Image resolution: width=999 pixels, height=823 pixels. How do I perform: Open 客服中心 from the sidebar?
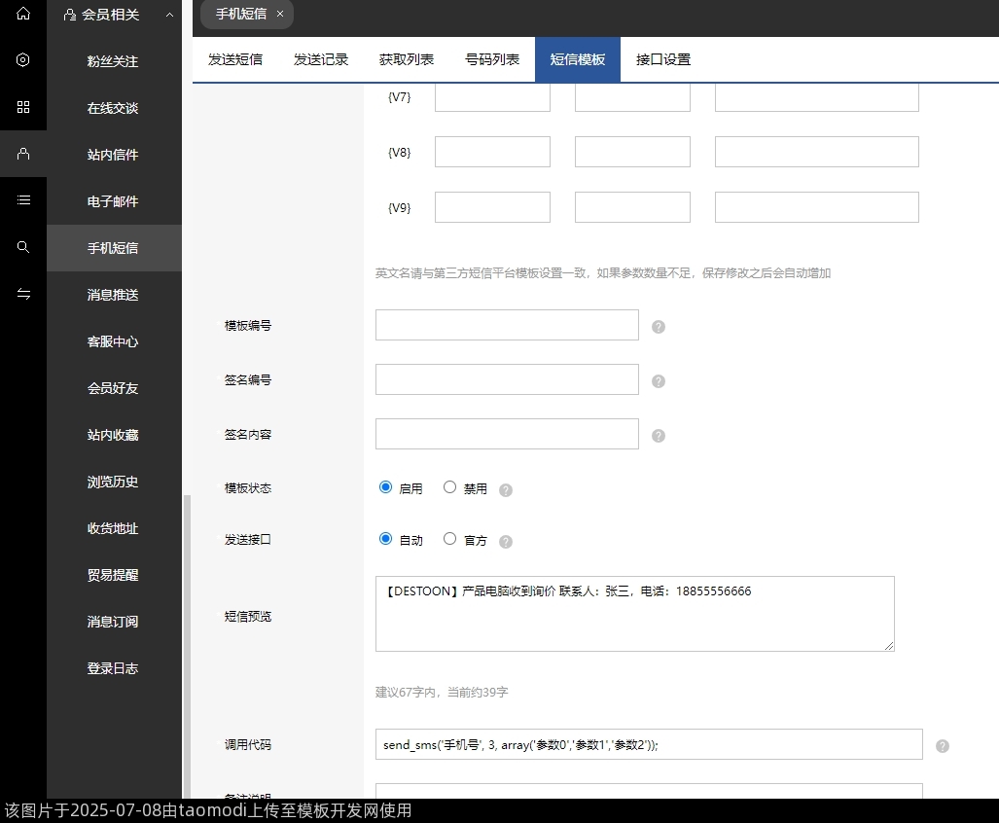pyautogui.click(x=114, y=341)
